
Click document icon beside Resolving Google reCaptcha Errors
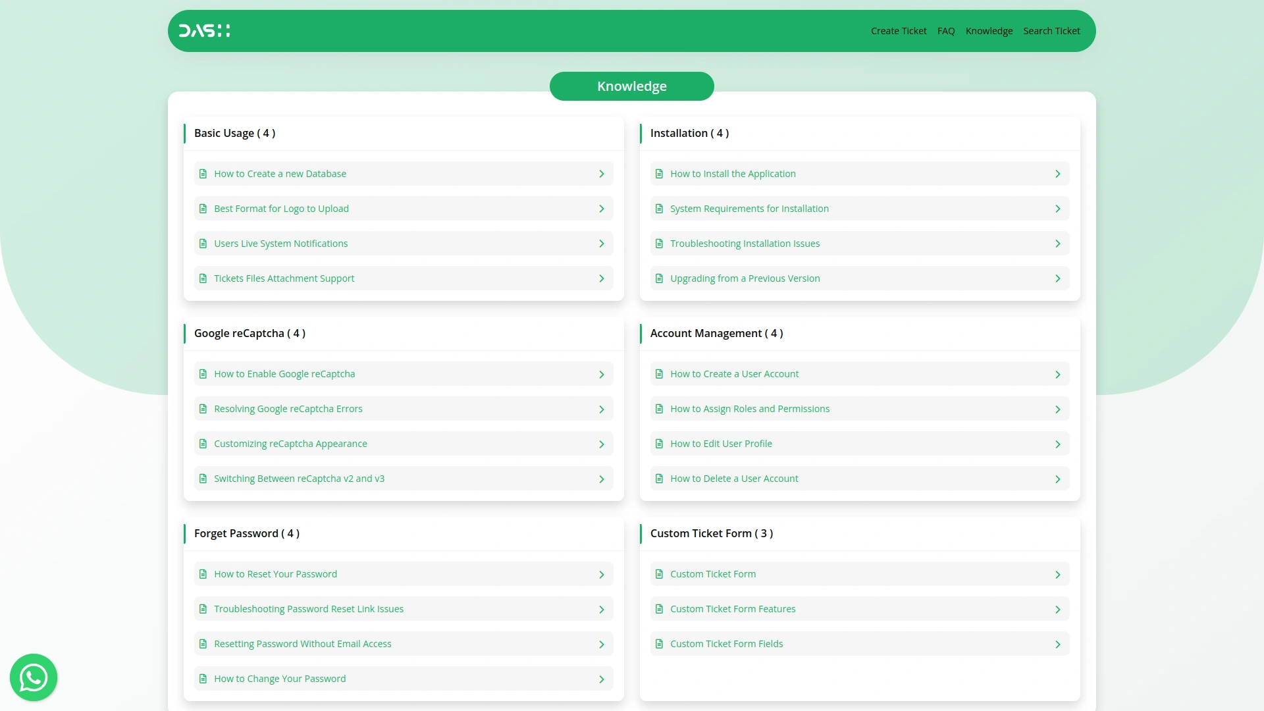(203, 409)
